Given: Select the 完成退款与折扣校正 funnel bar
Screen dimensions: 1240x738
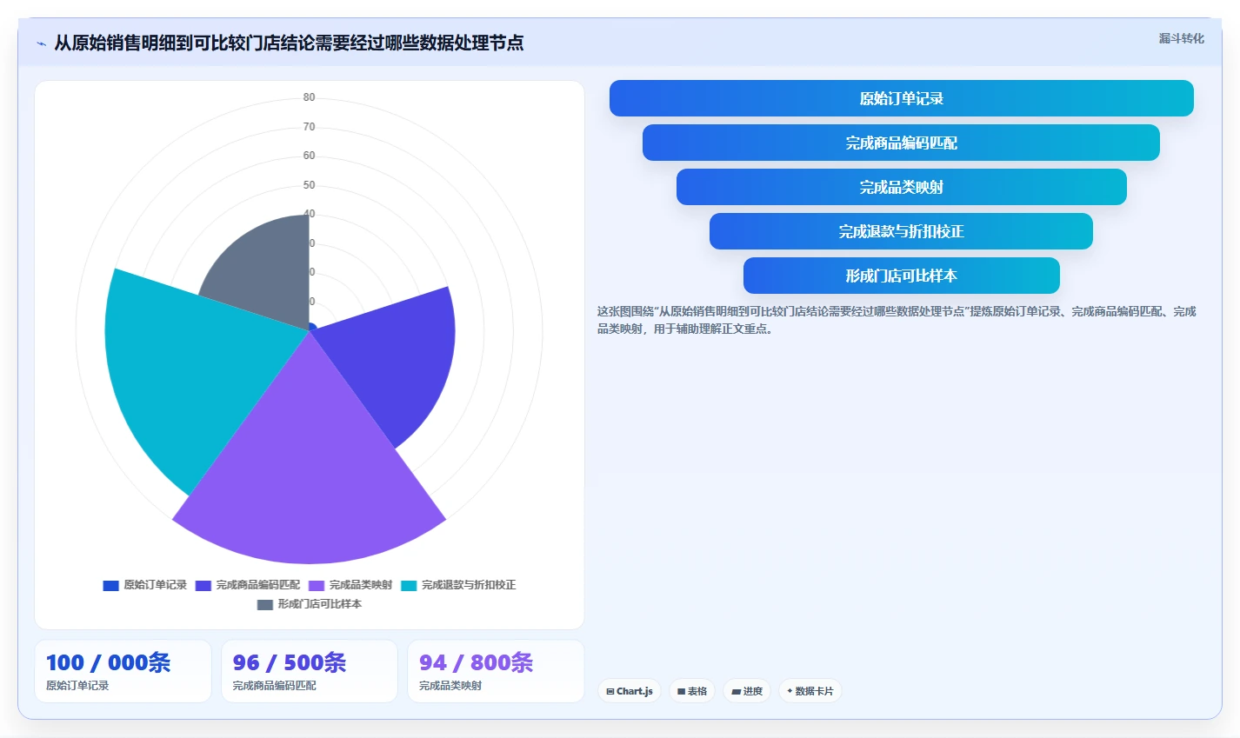Looking at the screenshot, I should click(901, 231).
